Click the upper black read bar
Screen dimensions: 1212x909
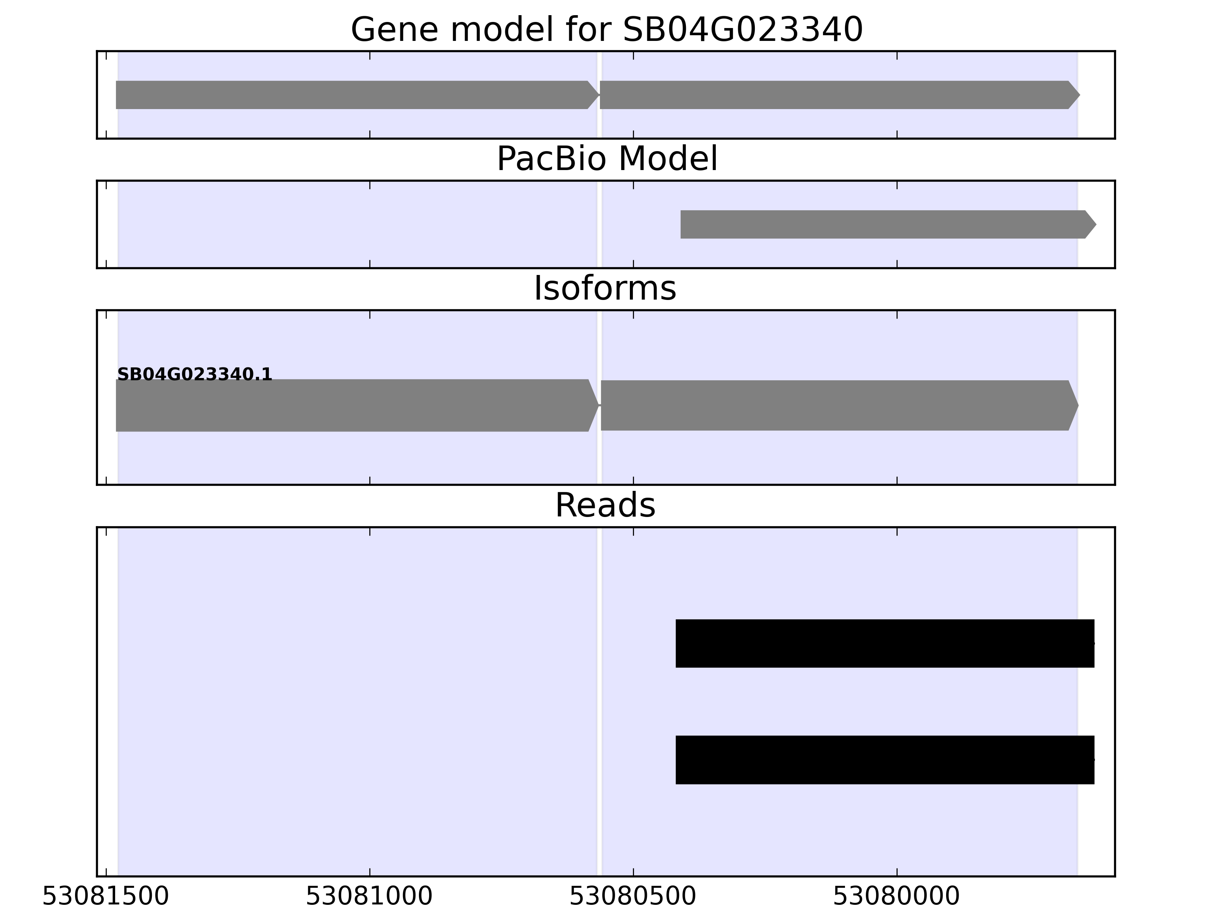pos(884,643)
